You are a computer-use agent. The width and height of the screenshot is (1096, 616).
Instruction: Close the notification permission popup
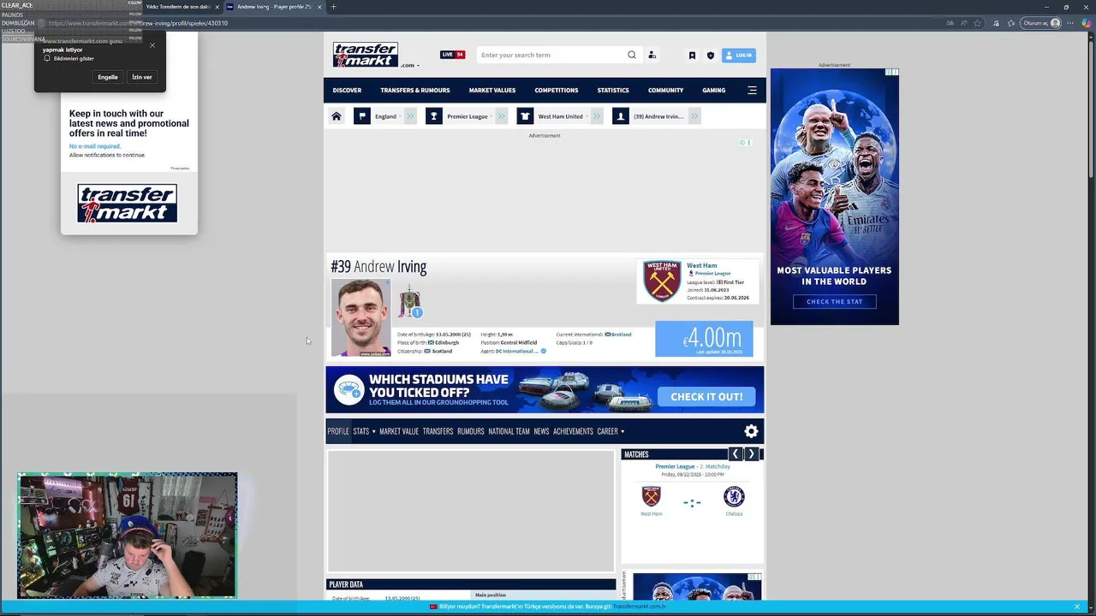[x=152, y=45]
